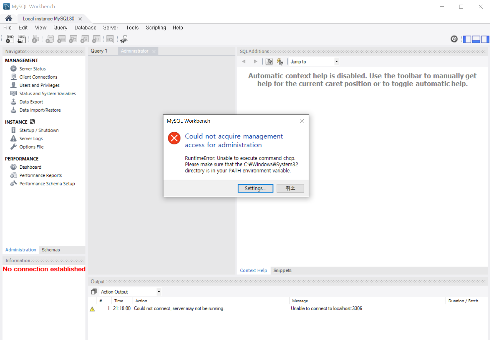Open Performance Reports
Screen dimensions: 490x340
[40, 175]
